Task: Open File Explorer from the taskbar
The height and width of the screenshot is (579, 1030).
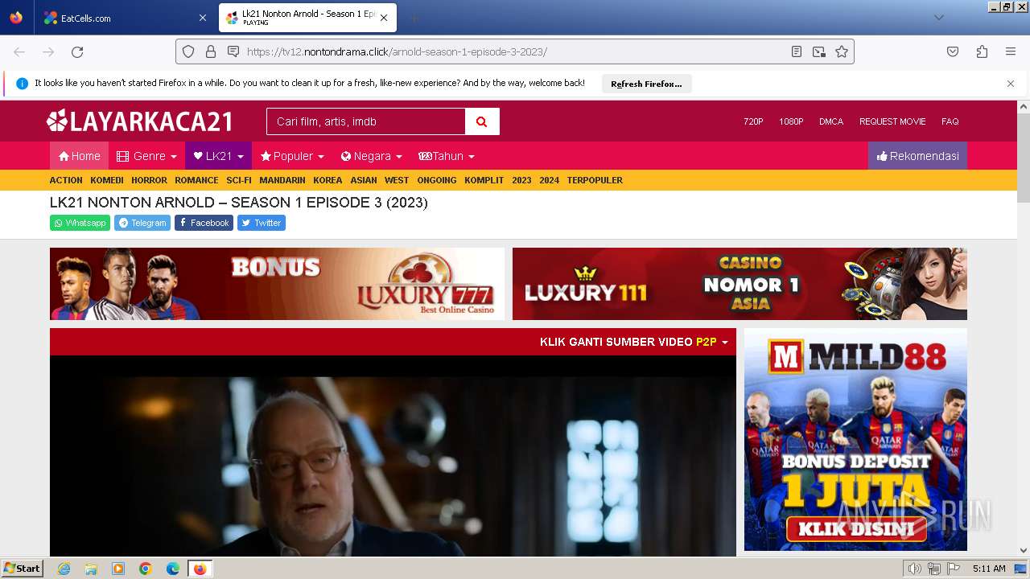Action: tap(91, 569)
